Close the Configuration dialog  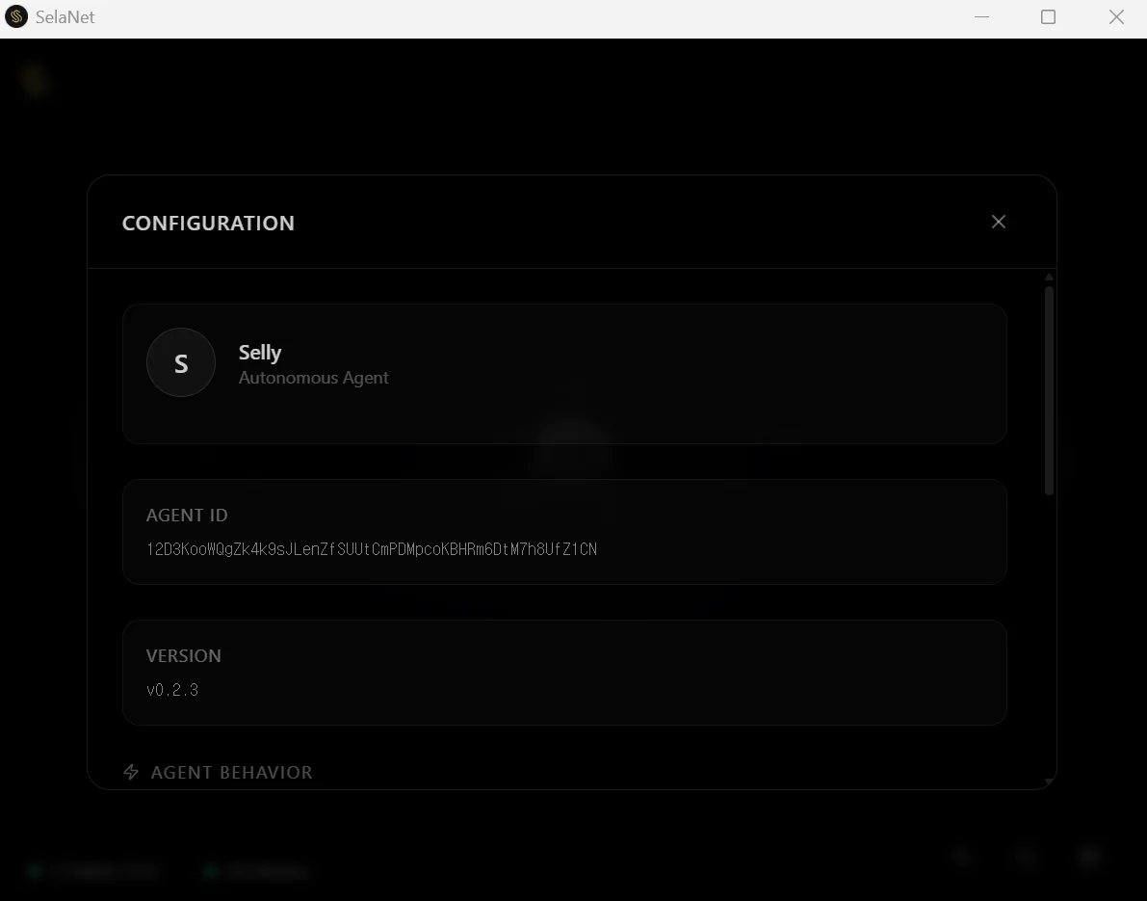(x=999, y=222)
